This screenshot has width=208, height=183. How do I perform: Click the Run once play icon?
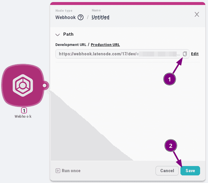click(58, 171)
